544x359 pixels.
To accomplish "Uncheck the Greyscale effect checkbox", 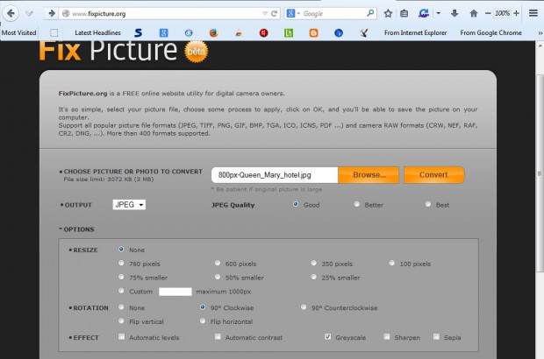I will click(x=327, y=336).
